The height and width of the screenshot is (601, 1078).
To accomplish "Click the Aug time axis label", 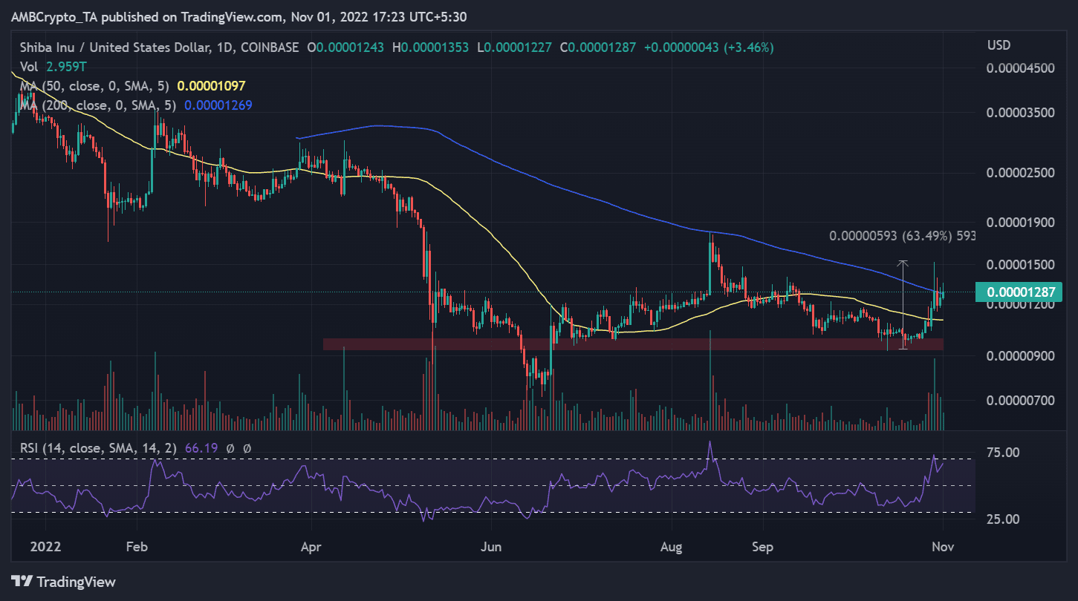I will tap(672, 548).
